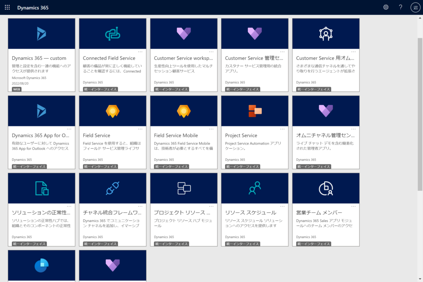Click the オムニチャネル管理センター heart icon

[x=326, y=111]
